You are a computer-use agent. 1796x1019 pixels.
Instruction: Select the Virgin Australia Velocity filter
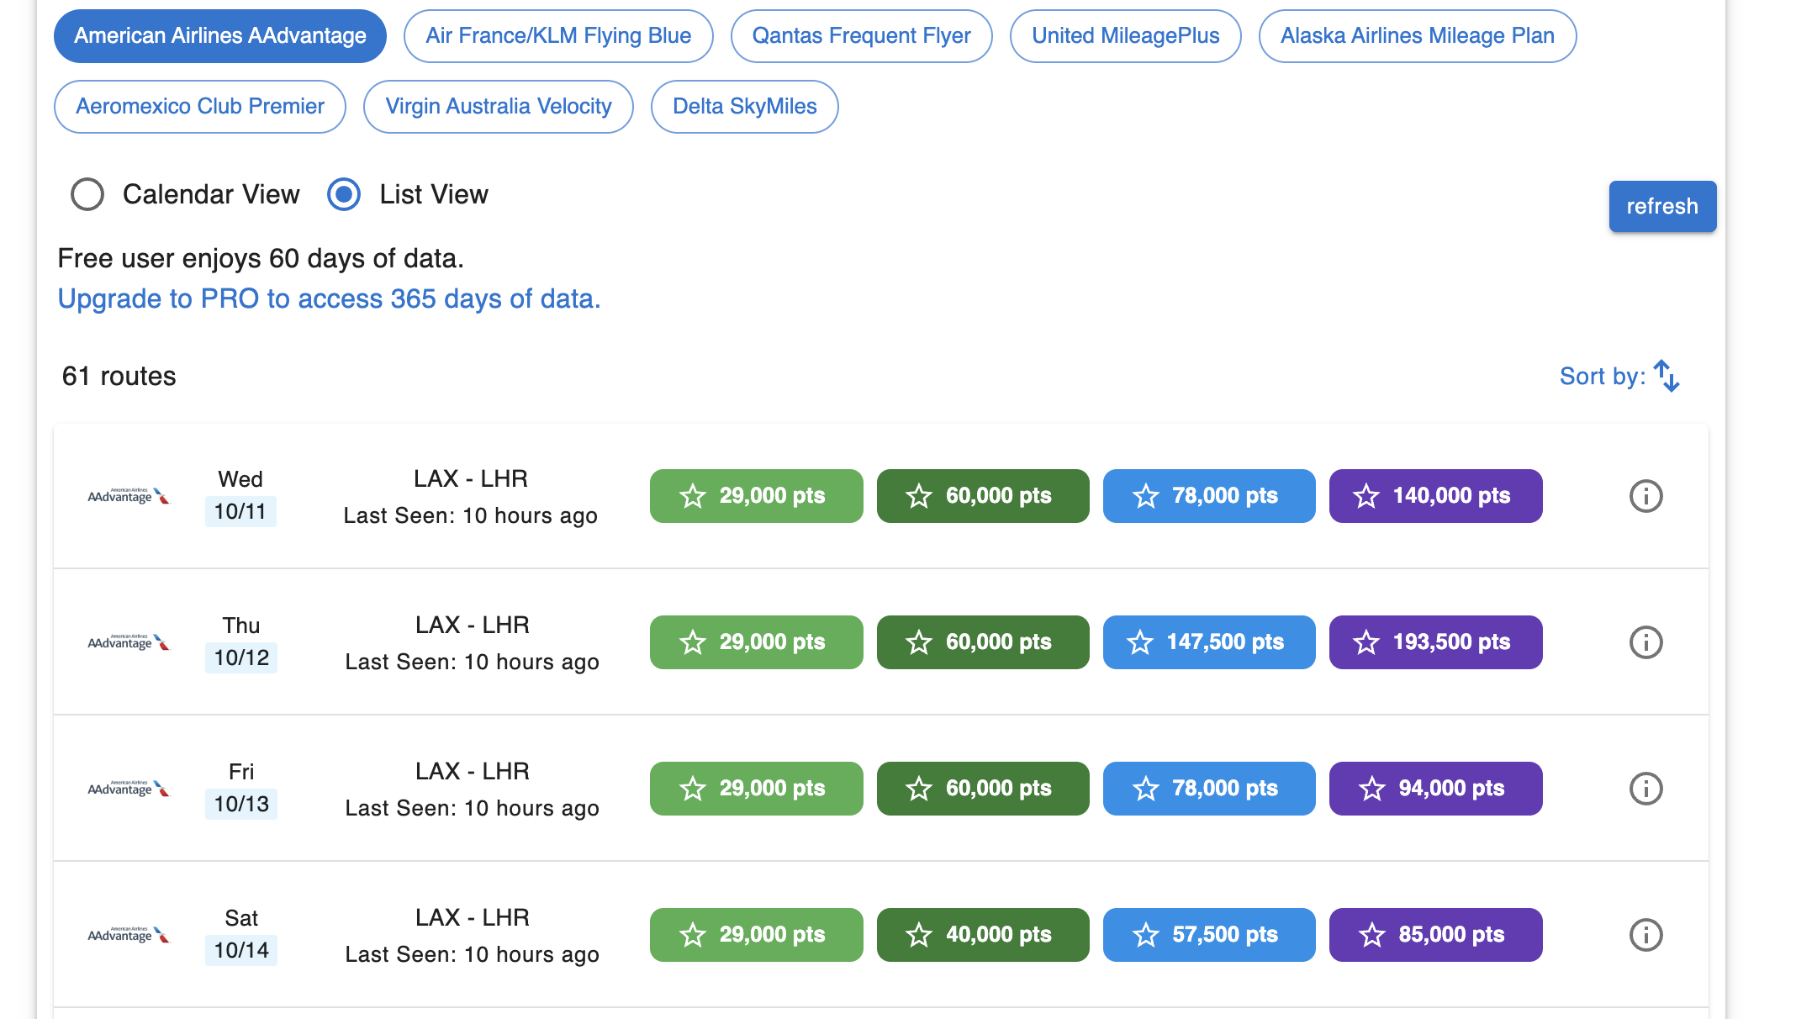click(498, 106)
